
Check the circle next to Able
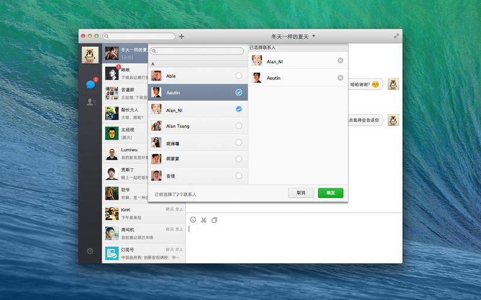point(239,76)
